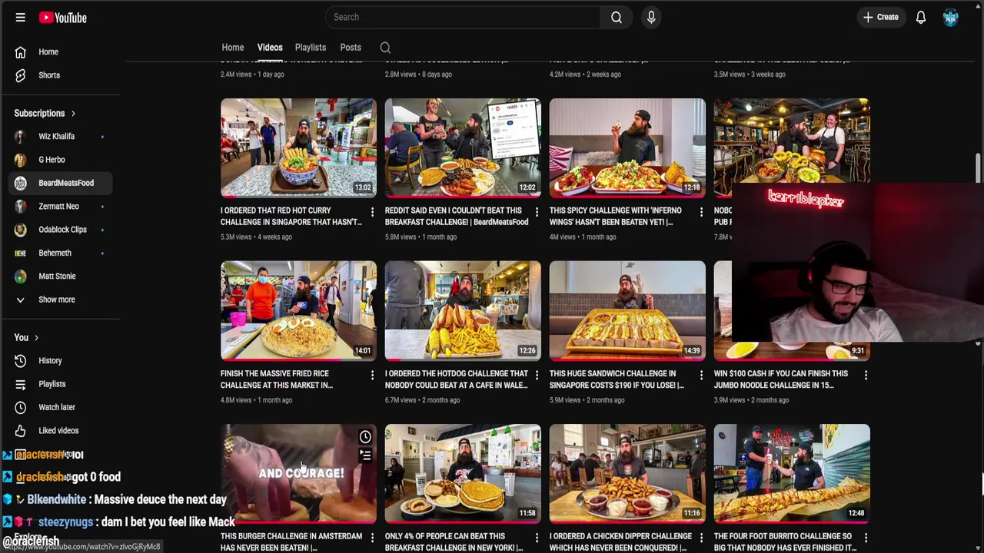Screen dimensions: 984x553
Task: Open massive fried rice challenge title
Action: 277,379
